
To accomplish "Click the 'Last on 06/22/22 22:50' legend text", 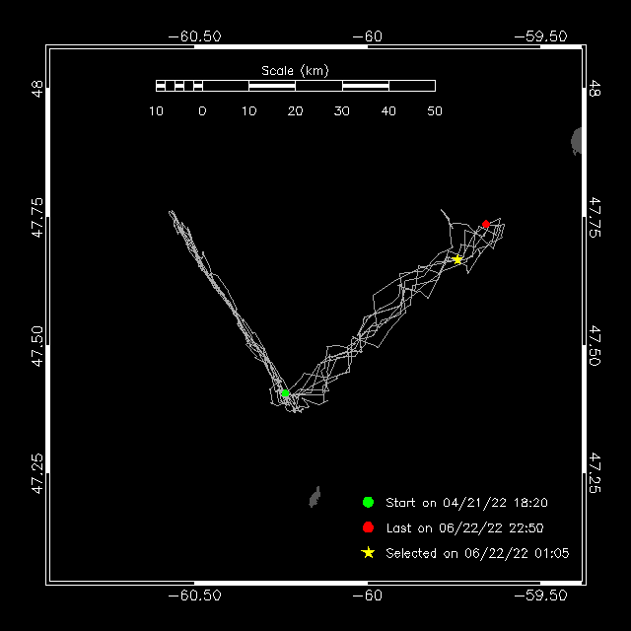I will click(464, 527).
